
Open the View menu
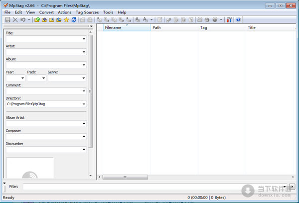30,12
